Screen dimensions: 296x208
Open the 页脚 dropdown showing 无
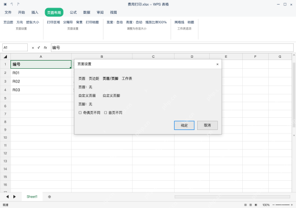pyautogui.click(x=85, y=104)
